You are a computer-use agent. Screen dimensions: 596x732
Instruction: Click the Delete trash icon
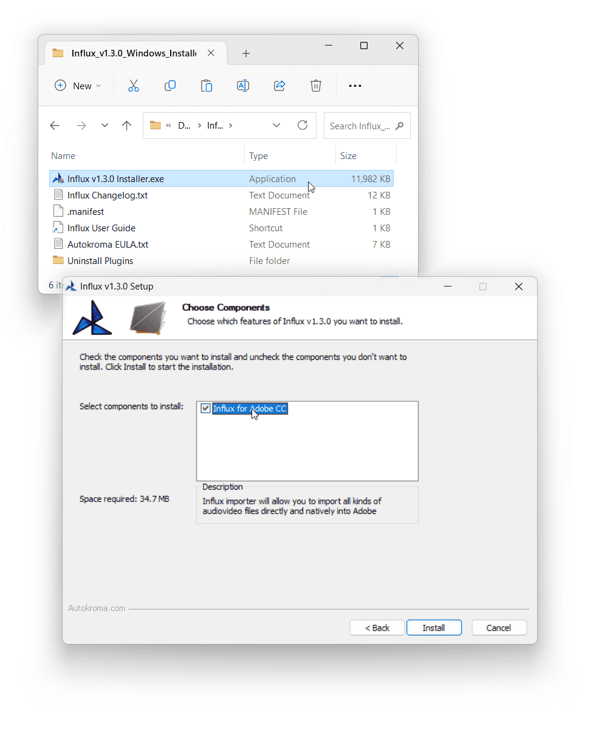click(316, 86)
